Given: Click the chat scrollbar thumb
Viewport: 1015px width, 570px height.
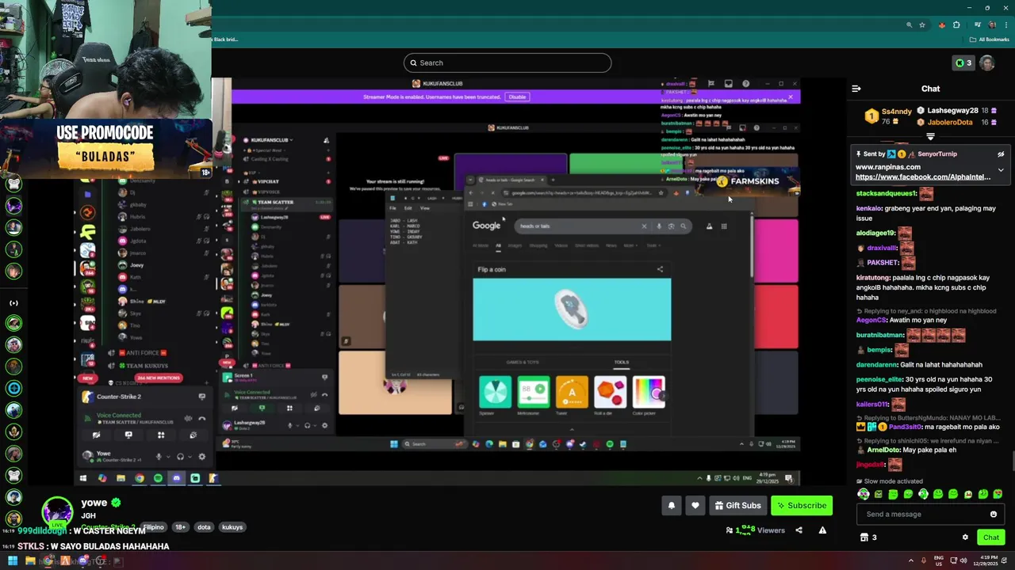Looking at the screenshot, I should point(1012,461).
